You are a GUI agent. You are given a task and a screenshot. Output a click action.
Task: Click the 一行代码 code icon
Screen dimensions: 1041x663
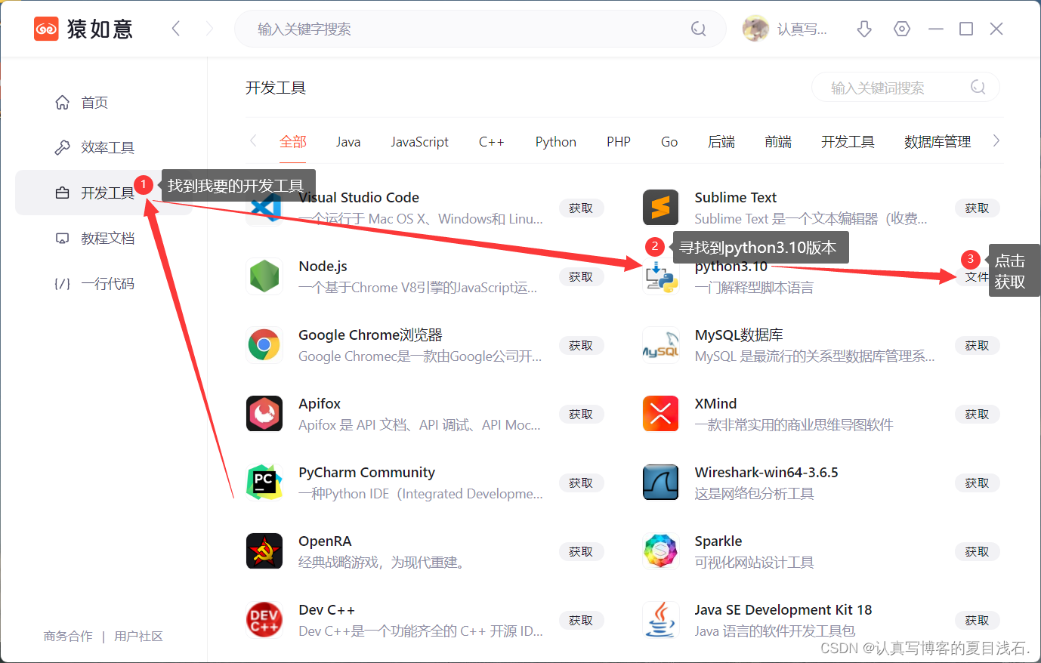[63, 283]
